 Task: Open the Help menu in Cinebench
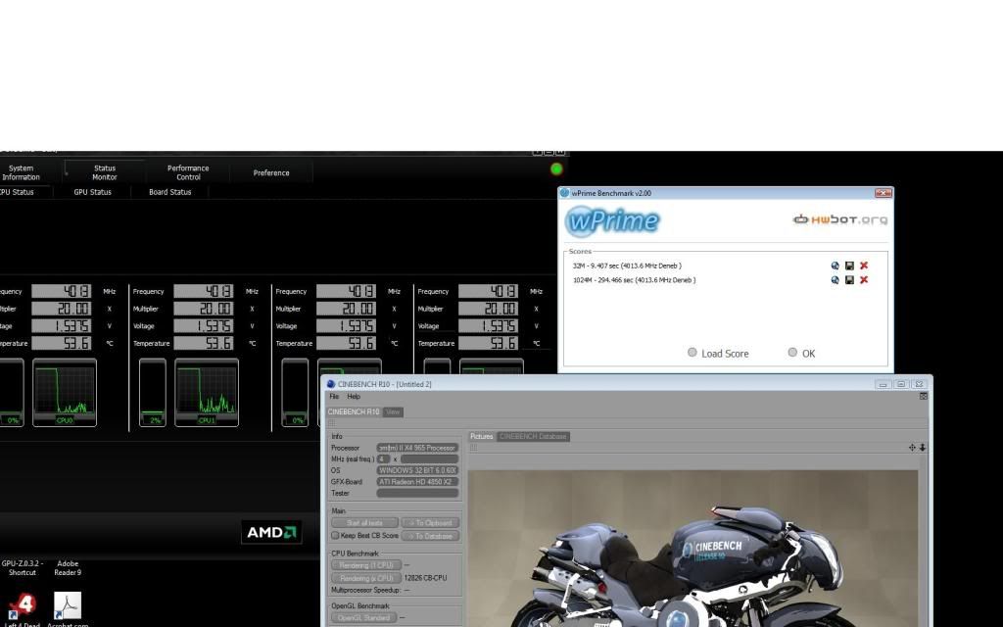[353, 397]
